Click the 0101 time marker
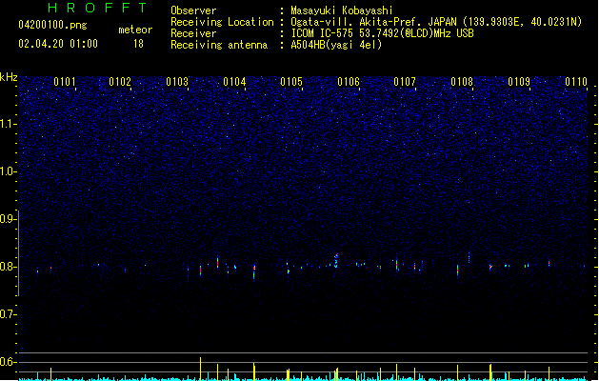The image size is (599, 381). (x=65, y=82)
